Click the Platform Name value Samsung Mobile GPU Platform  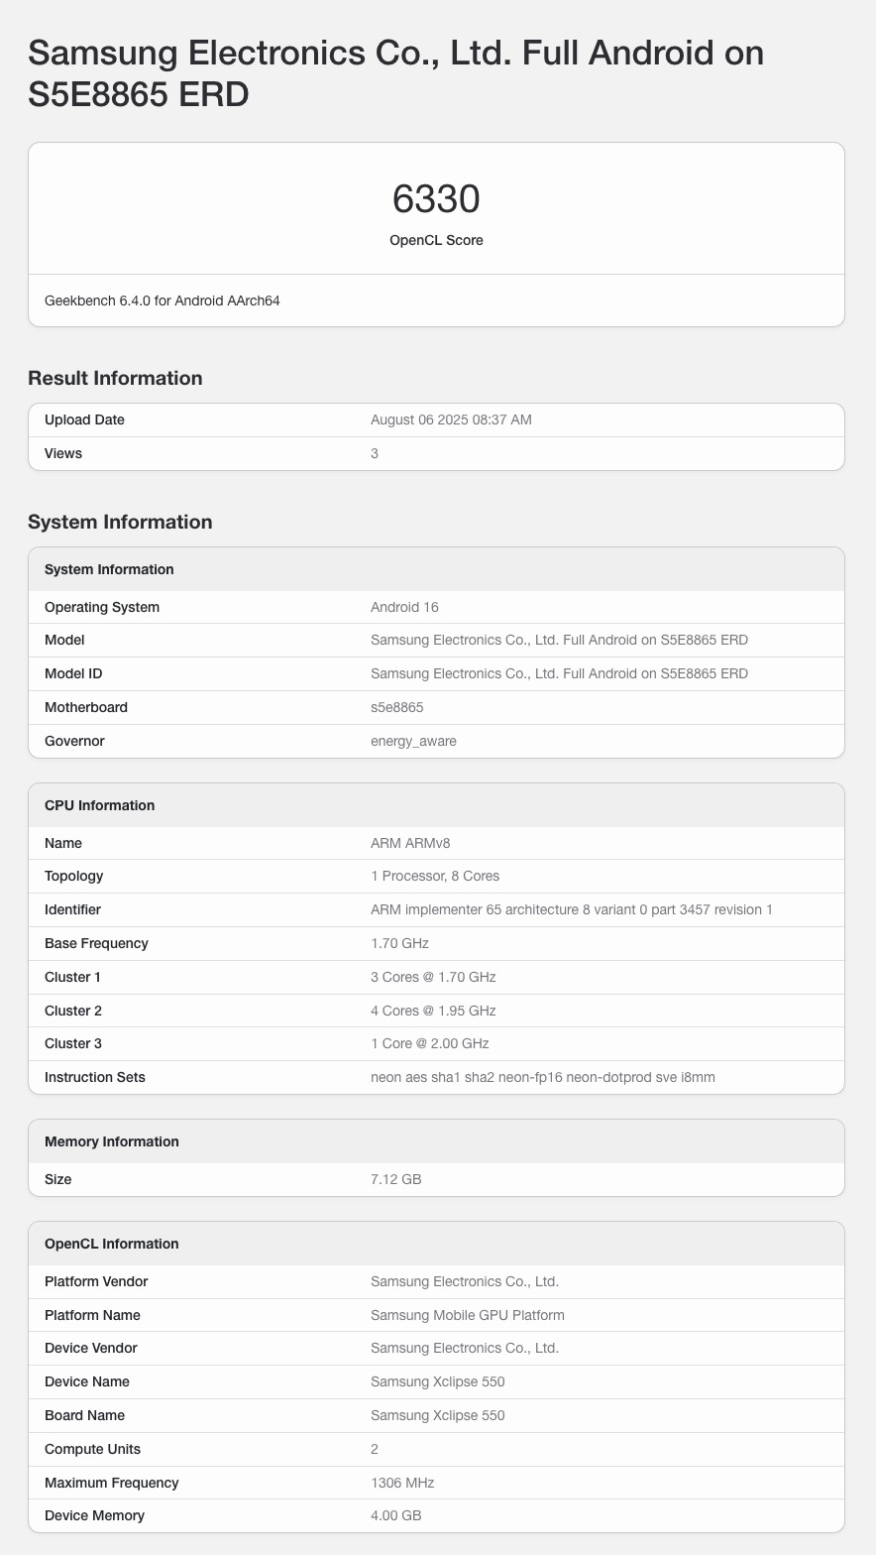467,1315
